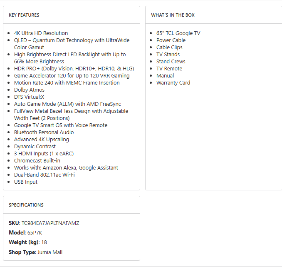
Task: Click the SKU value TC984EA7JAPLTNAFAMZ
Action: 50,223
